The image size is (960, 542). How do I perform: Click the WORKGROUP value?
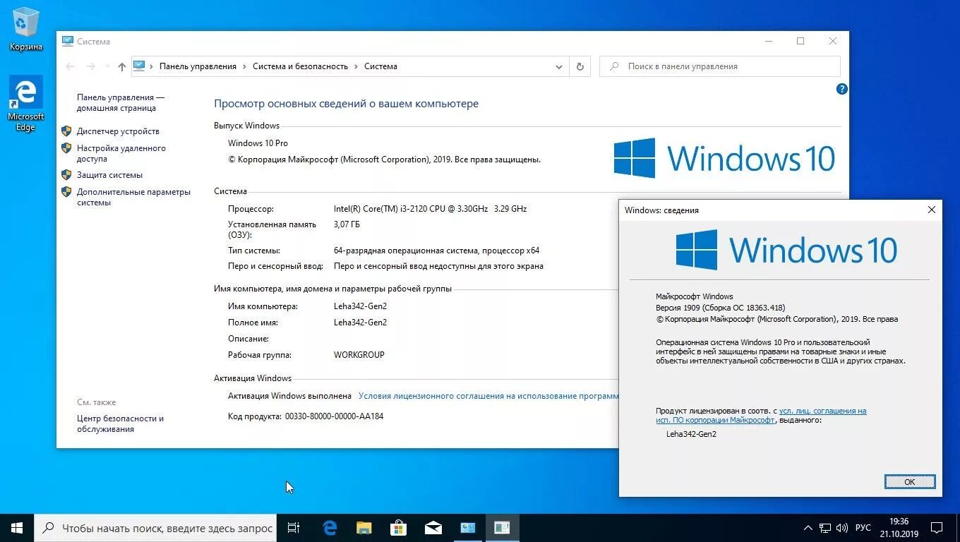click(x=359, y=355)
